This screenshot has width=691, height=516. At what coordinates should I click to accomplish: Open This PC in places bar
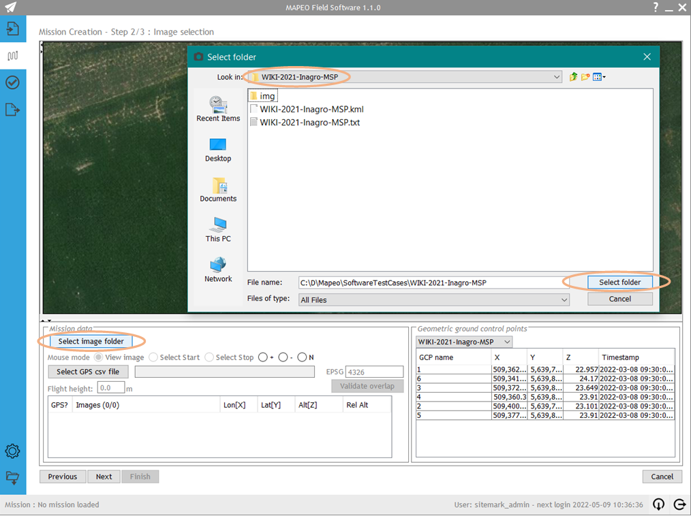point(218,230)
